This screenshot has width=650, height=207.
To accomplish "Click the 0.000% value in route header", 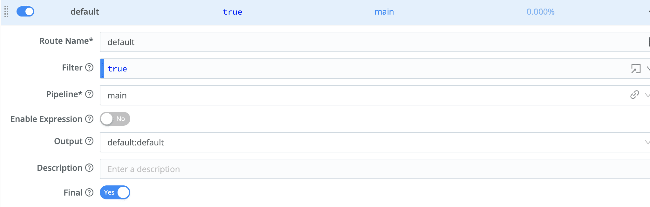I will click(x=540, y=12).
